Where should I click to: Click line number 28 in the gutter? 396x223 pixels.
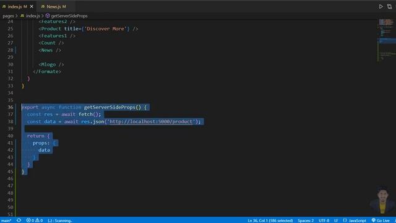pyautogui.click(x=10, y=50)
